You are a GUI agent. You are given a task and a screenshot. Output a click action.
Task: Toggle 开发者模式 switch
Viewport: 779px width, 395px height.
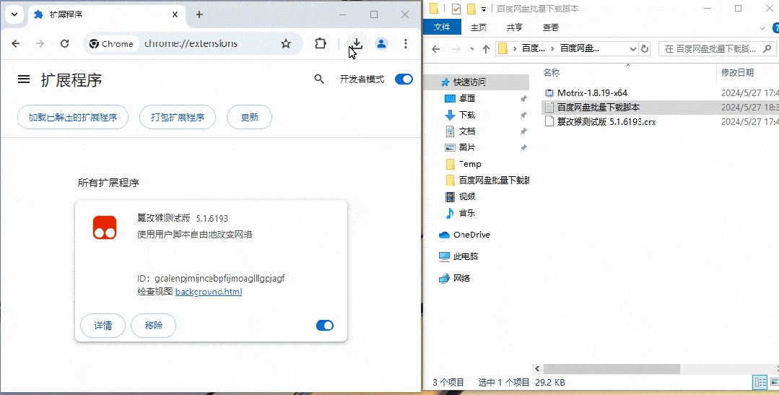404,79
